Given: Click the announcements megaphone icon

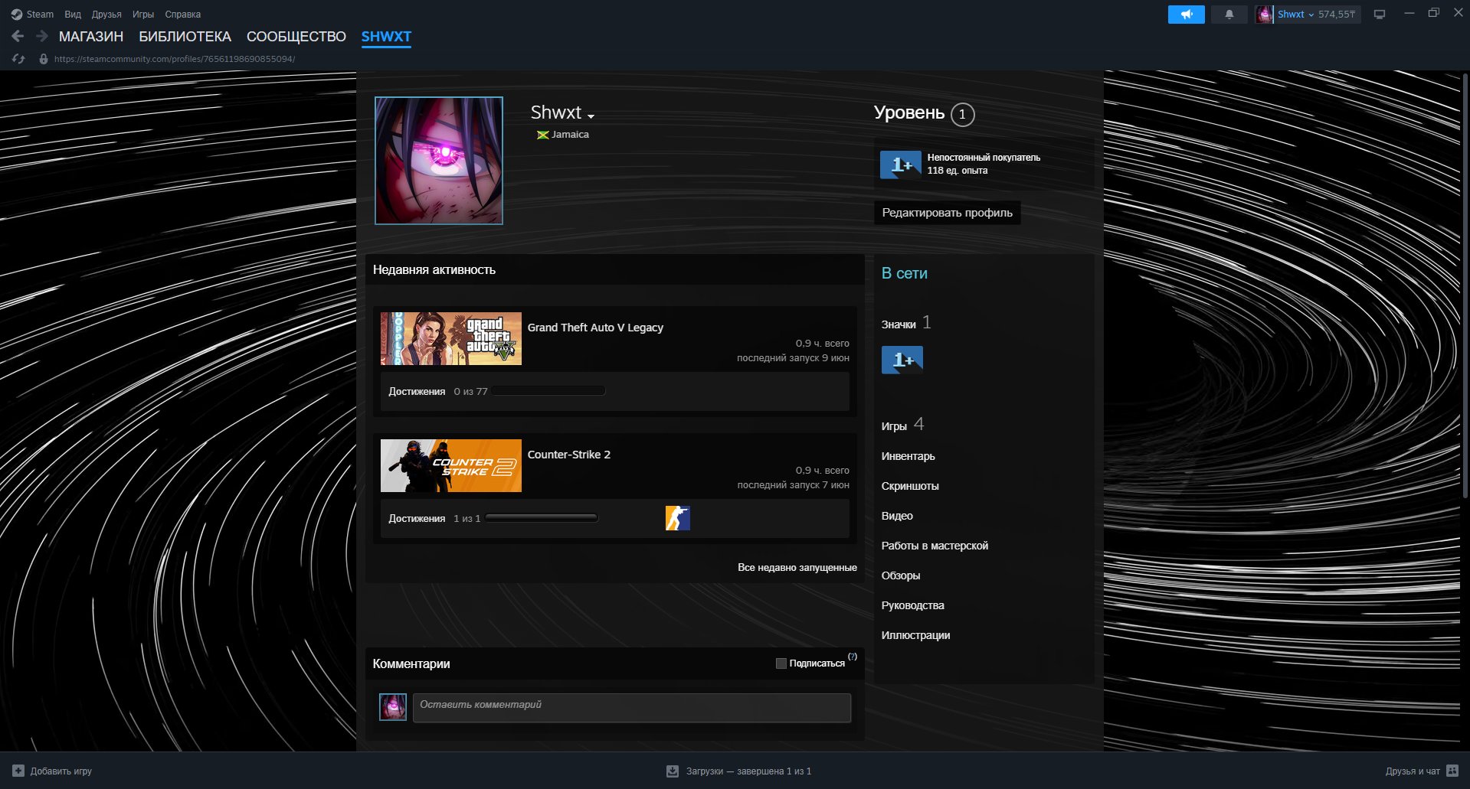Looking at the screenshot, I should tap(1186, 15).
